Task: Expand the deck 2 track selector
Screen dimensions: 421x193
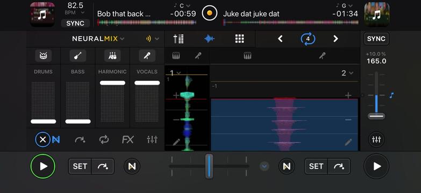Action: [x=347, y=73]
